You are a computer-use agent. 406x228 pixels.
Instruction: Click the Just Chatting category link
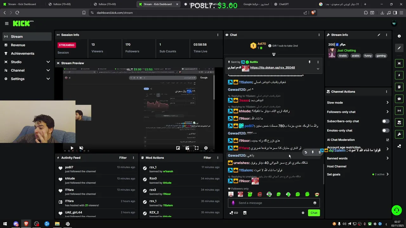[346, 50]
